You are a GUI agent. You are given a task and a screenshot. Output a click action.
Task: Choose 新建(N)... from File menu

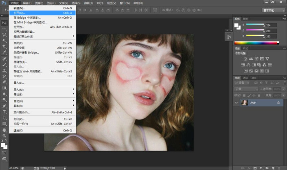tap(42, 8)
